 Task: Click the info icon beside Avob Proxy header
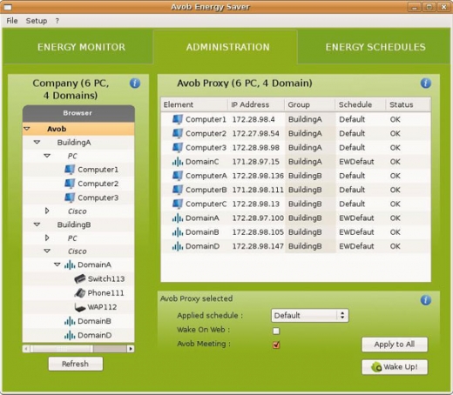[x=426, y=84]
